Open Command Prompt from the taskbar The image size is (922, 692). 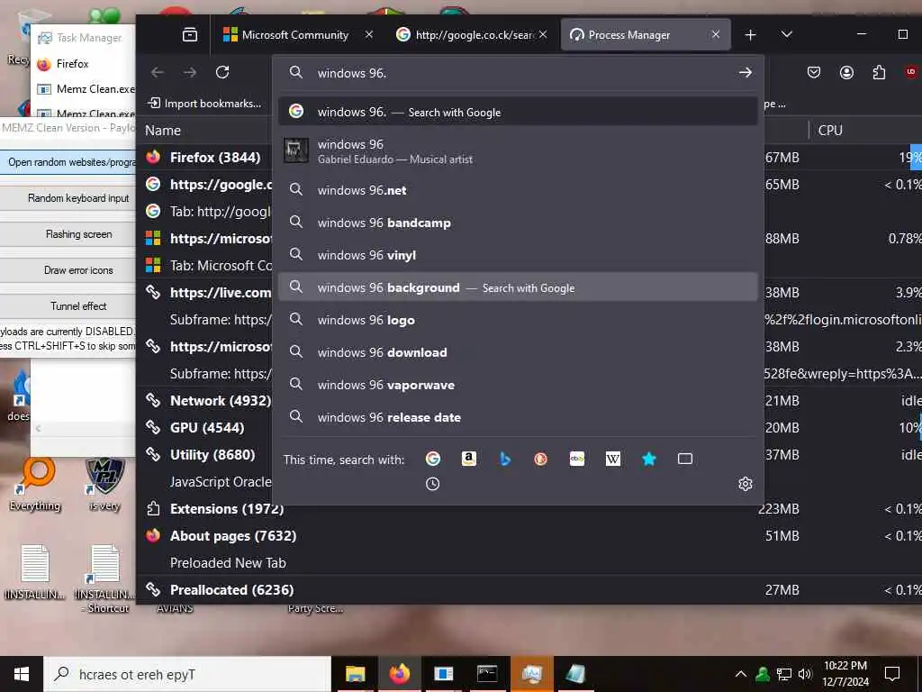487,674
